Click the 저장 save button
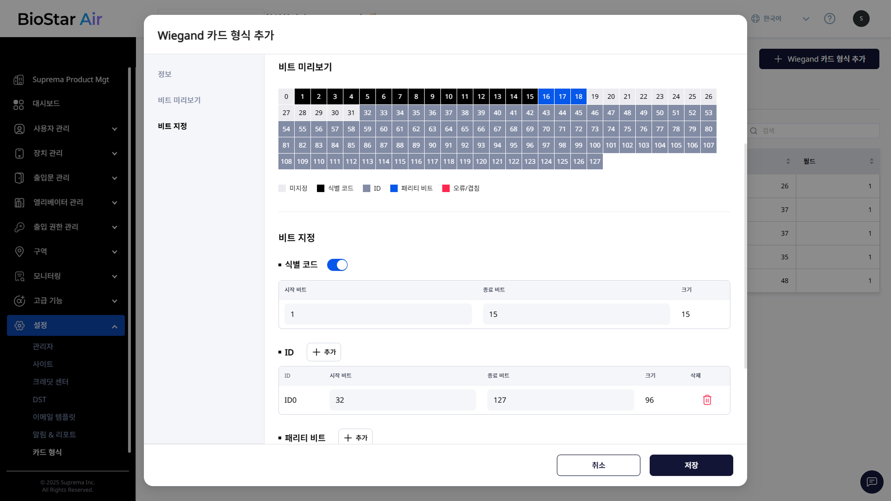 tap(691, 465)
